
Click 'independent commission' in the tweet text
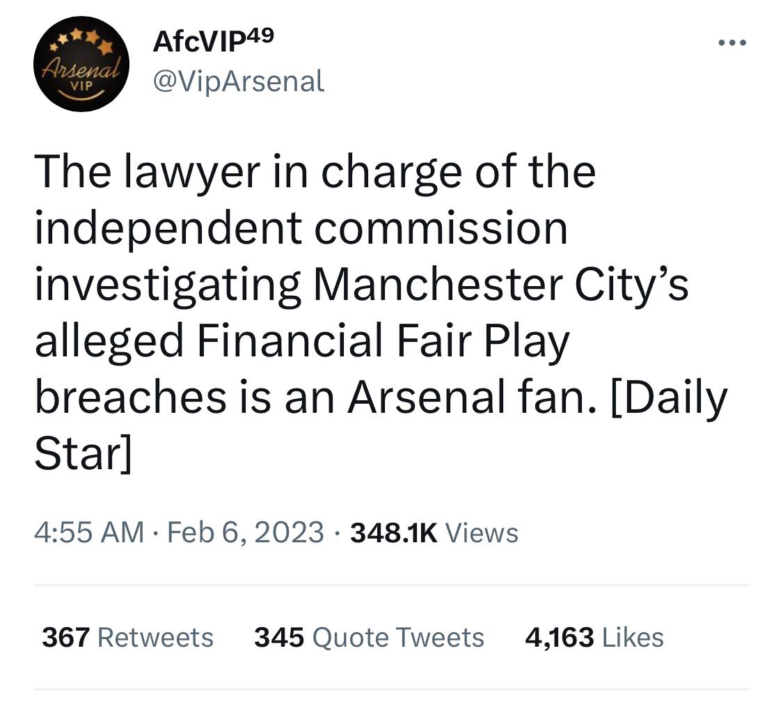pyautogui.click(x=301, y=228)
